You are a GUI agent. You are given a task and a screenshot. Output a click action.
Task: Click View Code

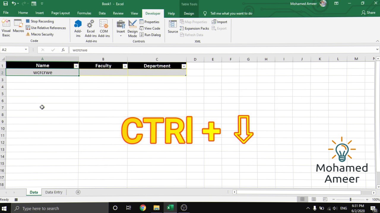150,28
